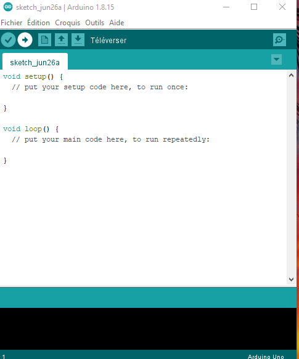This screenshot has width=299, height=359.
Task: Click the 'void setup() {' line
Action: tap(33, 77)
